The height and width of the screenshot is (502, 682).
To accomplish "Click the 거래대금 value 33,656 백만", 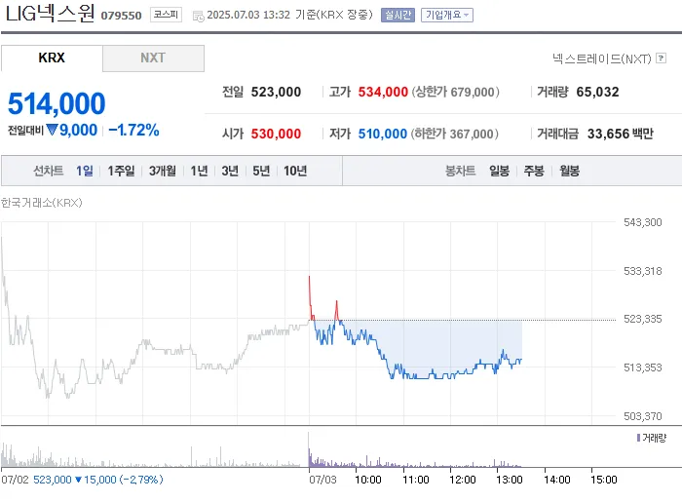I will click(621, 134).
